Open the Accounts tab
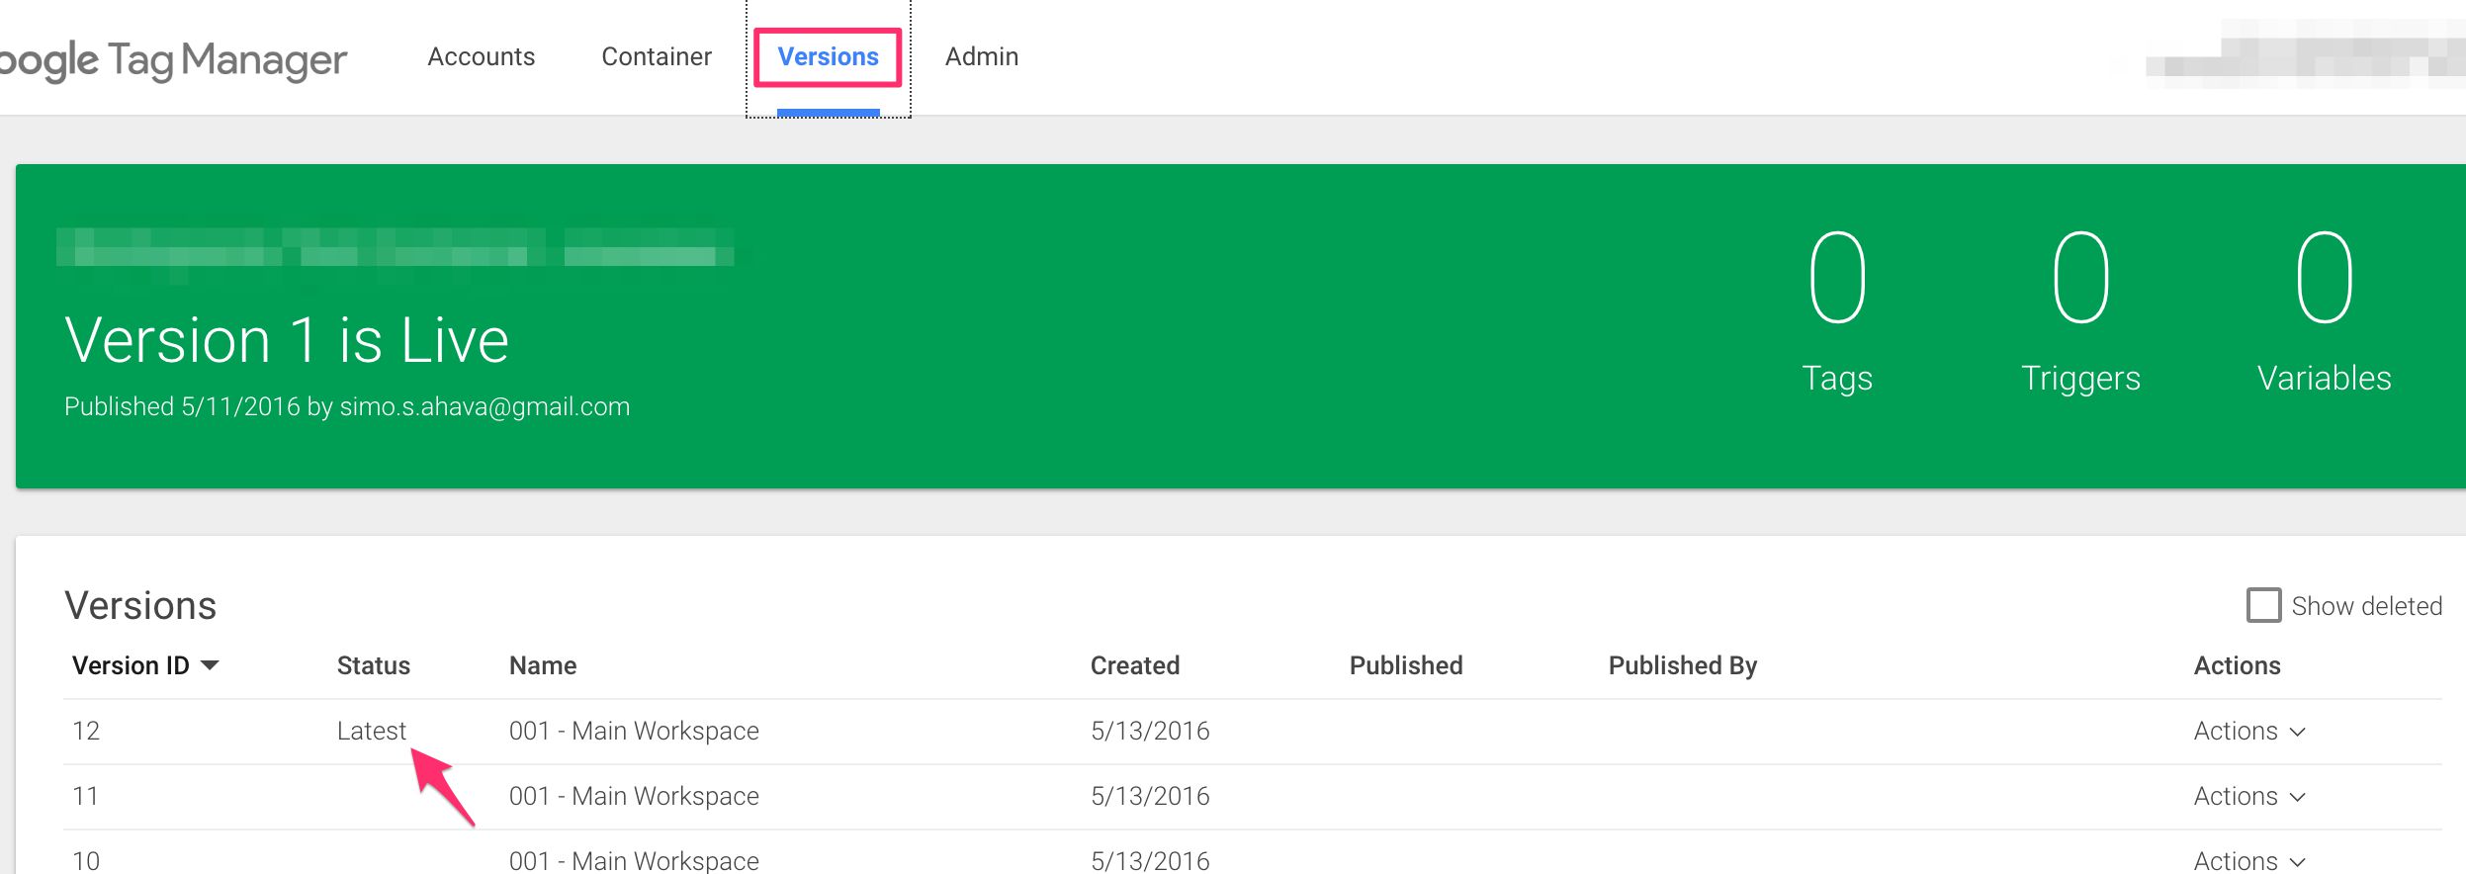2466x874 pixels. coord(482,57)
